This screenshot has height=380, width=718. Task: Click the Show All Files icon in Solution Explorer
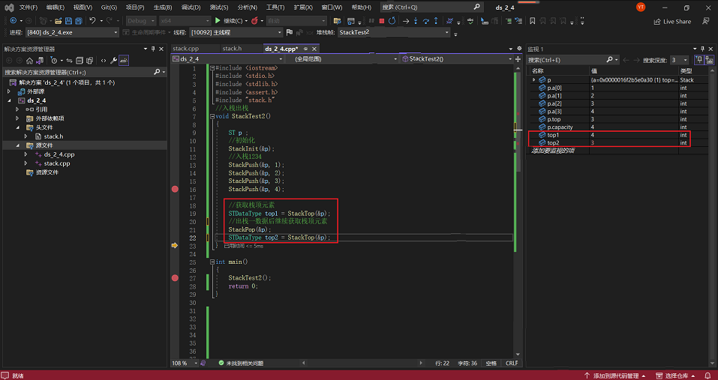click(x=90, y=61)
